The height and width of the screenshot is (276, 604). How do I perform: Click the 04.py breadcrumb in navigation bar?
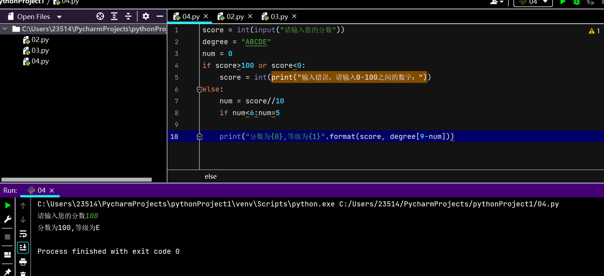[x=66, y=2]
